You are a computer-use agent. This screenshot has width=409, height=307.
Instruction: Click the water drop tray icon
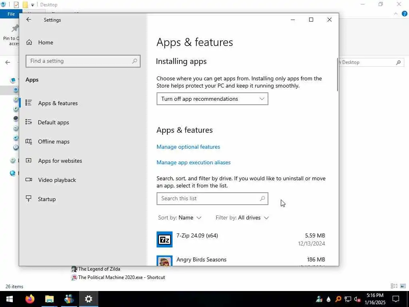[329, 299]
